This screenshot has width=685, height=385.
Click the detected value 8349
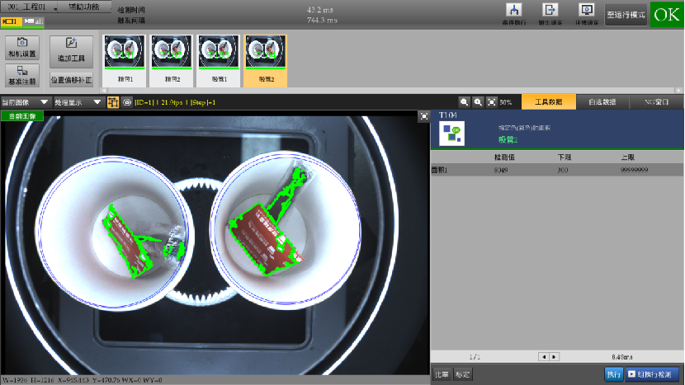click(501, 170)
